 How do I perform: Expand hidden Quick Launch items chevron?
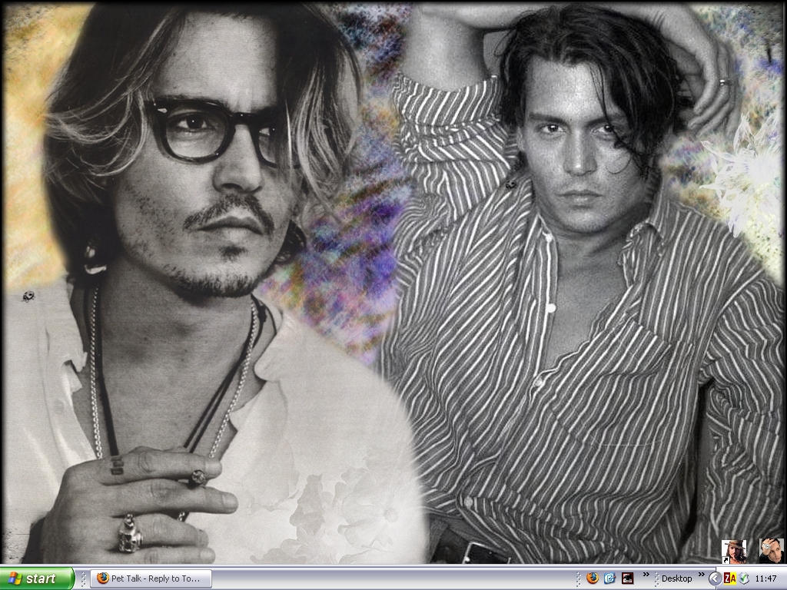(x=646, y=575)
